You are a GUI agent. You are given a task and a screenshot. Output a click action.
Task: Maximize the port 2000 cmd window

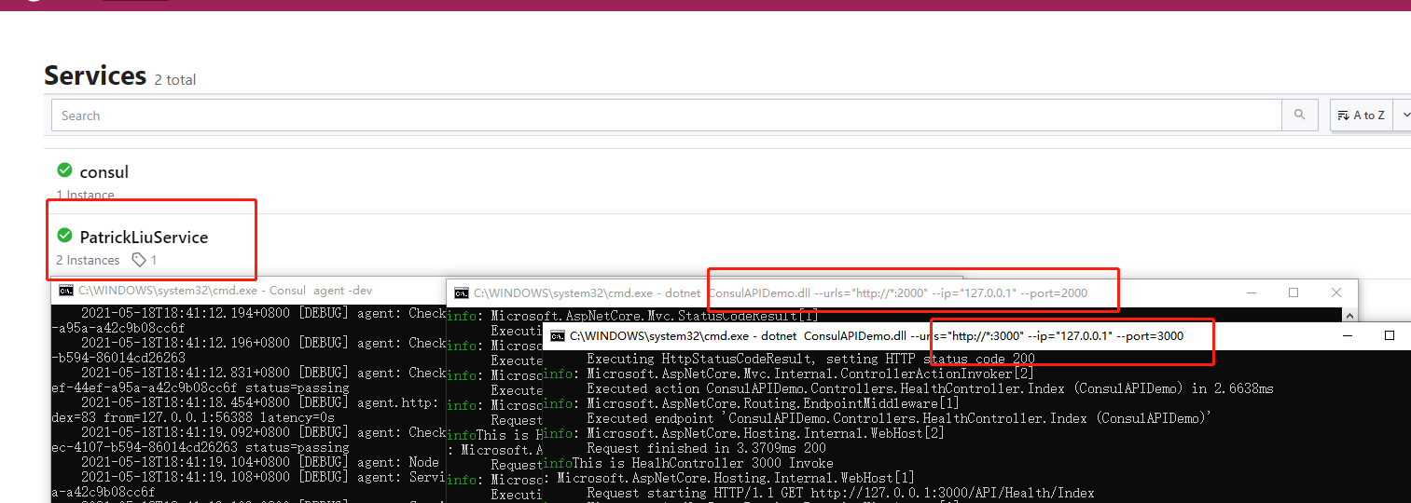point(1293,292)
